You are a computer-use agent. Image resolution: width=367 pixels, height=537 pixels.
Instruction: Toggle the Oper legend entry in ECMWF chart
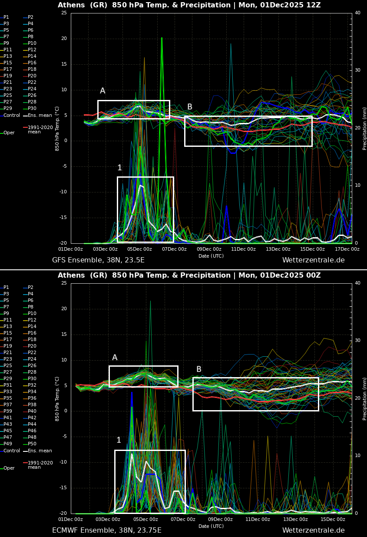pos(9,468)
